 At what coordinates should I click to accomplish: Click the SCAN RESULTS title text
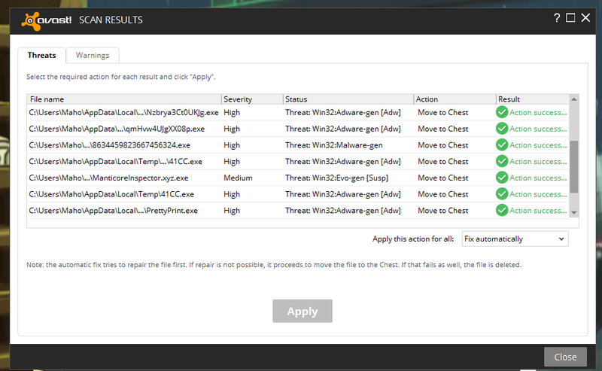111,20
